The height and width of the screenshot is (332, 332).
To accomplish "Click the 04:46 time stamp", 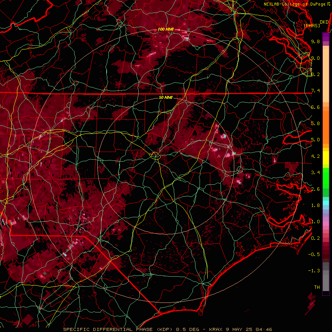I will tap(264, 329).
